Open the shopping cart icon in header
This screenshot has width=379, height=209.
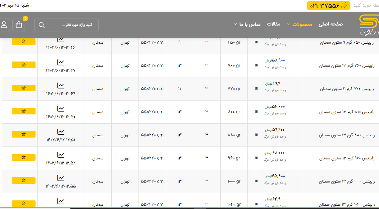[x=19, y=25]
